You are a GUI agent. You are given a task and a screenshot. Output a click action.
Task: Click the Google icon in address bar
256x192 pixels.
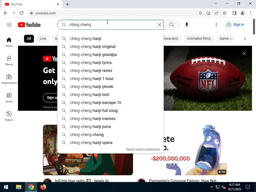[200, 13]
